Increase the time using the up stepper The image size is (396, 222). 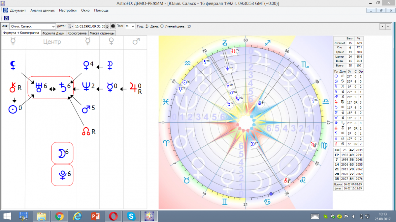tap(107, 25)
